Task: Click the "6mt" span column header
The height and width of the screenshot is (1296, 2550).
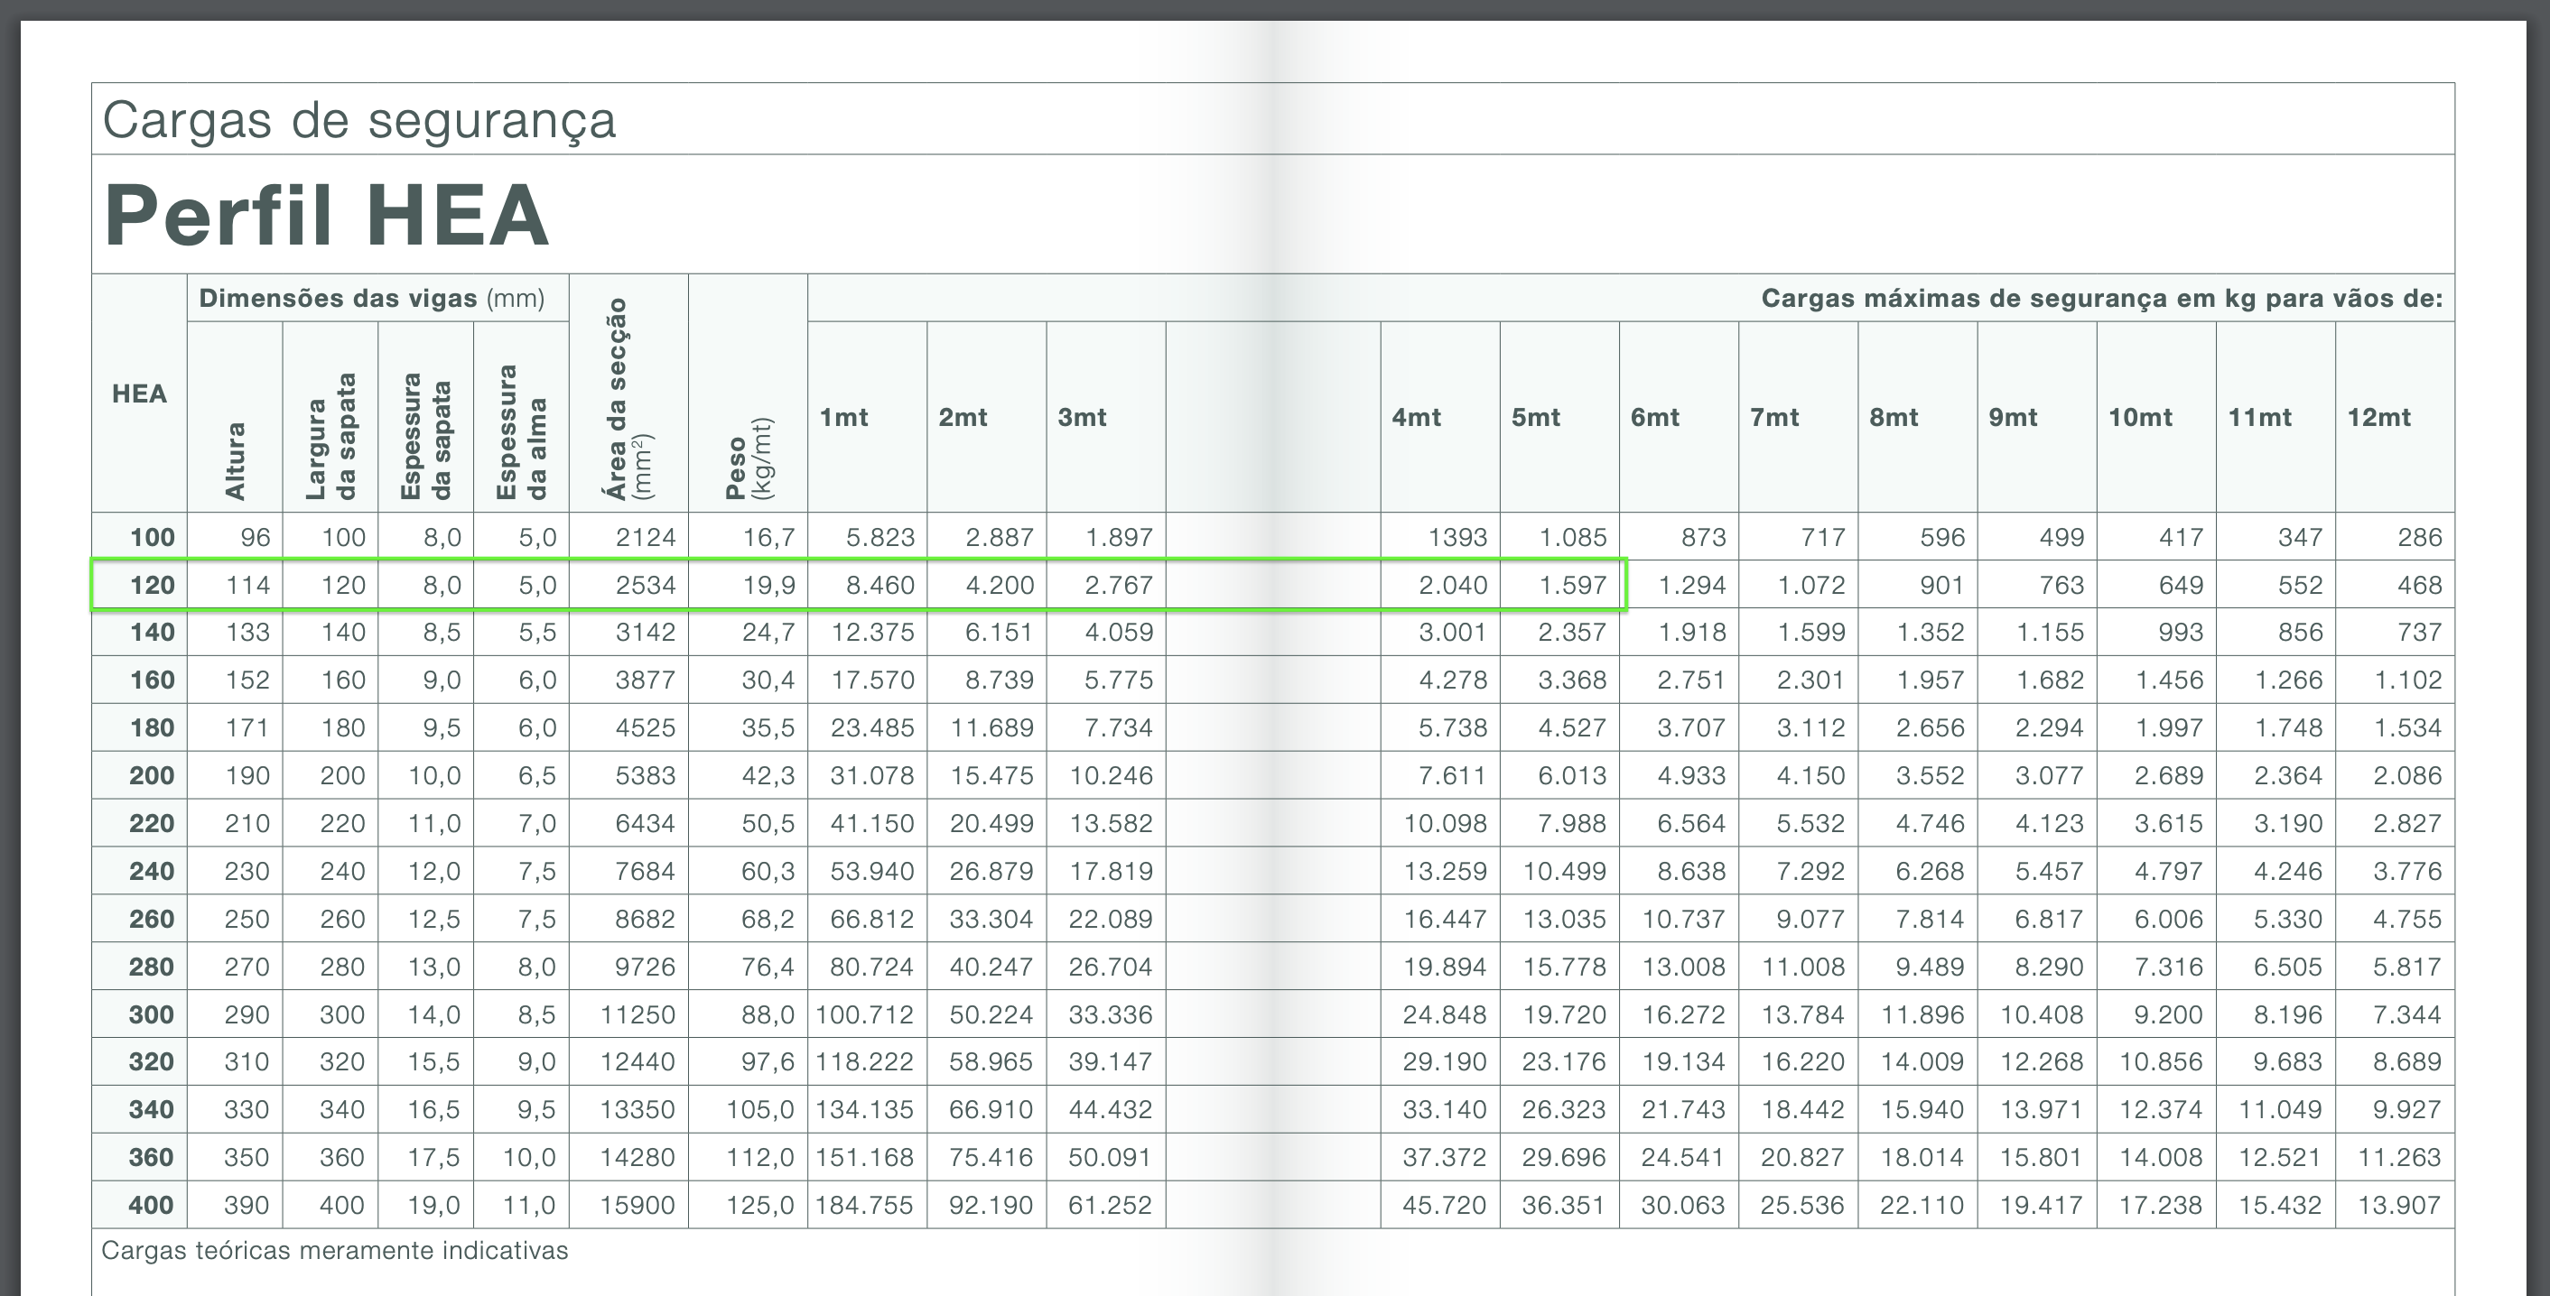Action: click(x=1654, y=418)
